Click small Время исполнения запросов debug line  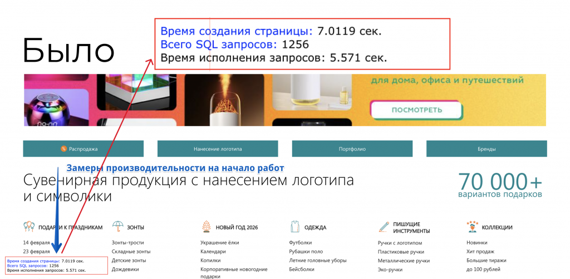coord(47,270)
